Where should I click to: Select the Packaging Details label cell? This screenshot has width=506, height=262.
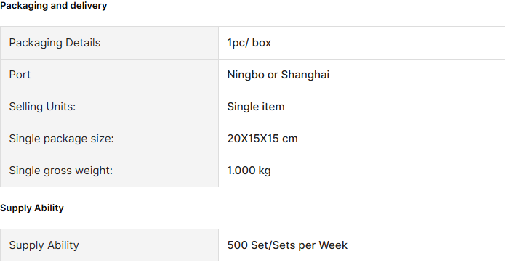(109, 43)
